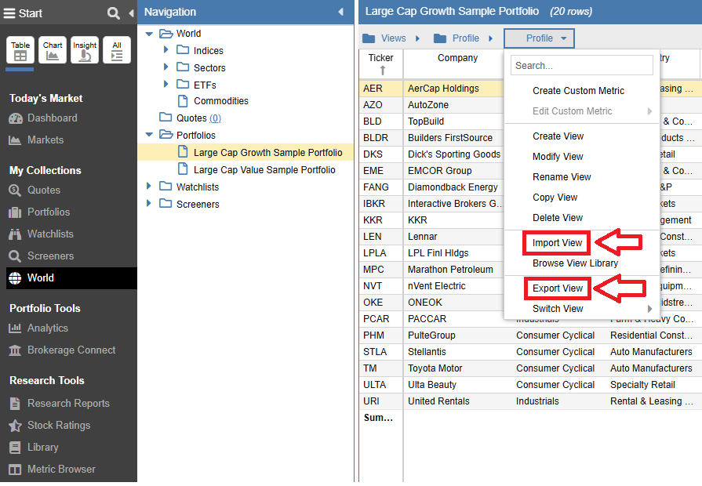Viewport: 702px width, 486px height.
Task: Open Brokerage Connect in the sidebar
Action: (71, 350)
